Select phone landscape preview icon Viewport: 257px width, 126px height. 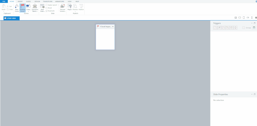(248, 18)
